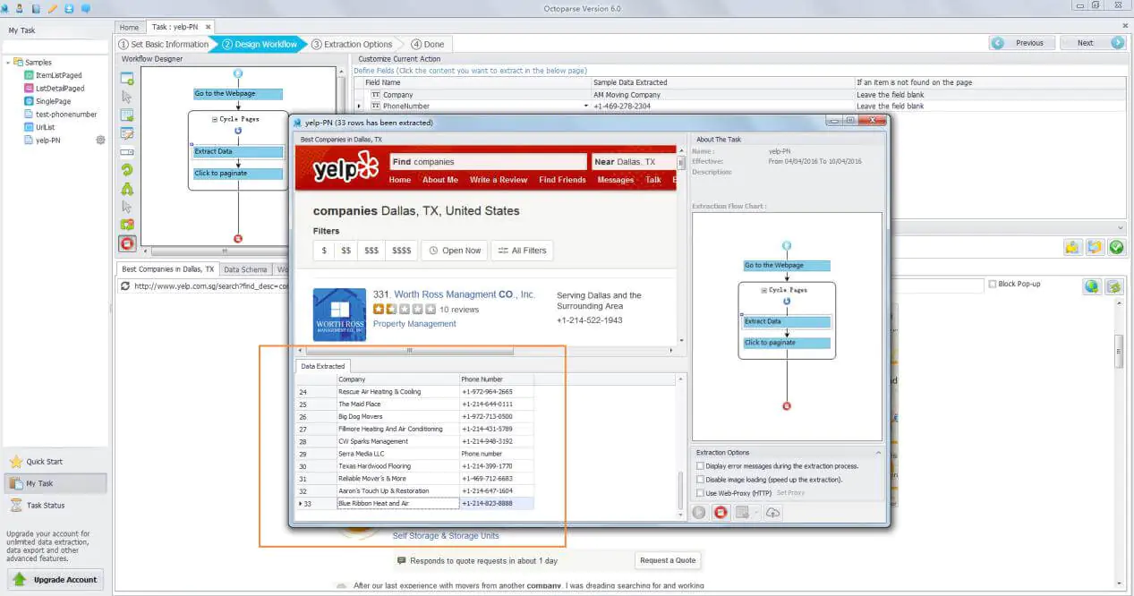Click the user account icon in title toolbar
The width and height of the screenshot is (1134, 596).
[19, 8]
